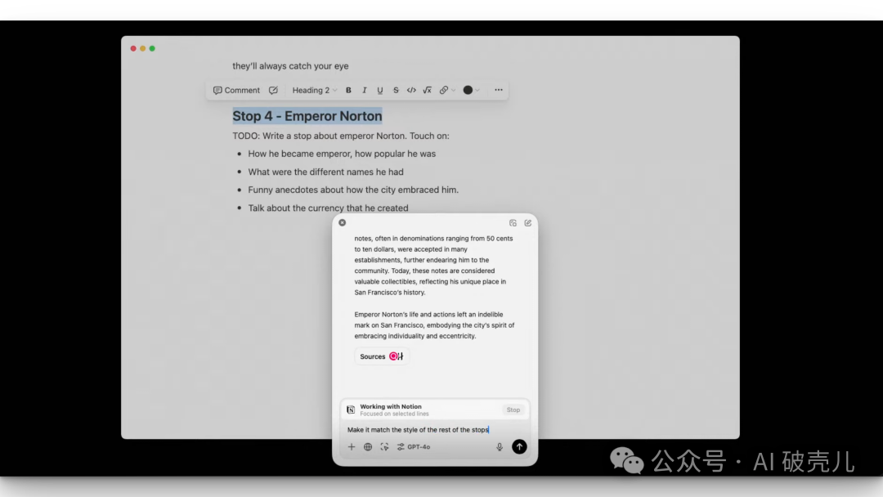883x497 pixels.
Task: Insert inline equation with square root icon
Action: click(x=427, y=90)
